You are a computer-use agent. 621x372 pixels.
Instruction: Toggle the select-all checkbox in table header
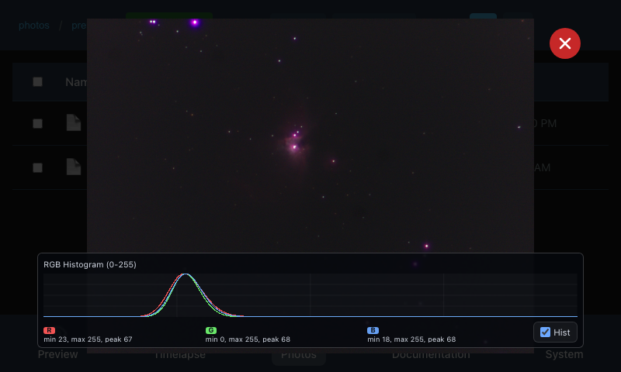coord(37,81)
